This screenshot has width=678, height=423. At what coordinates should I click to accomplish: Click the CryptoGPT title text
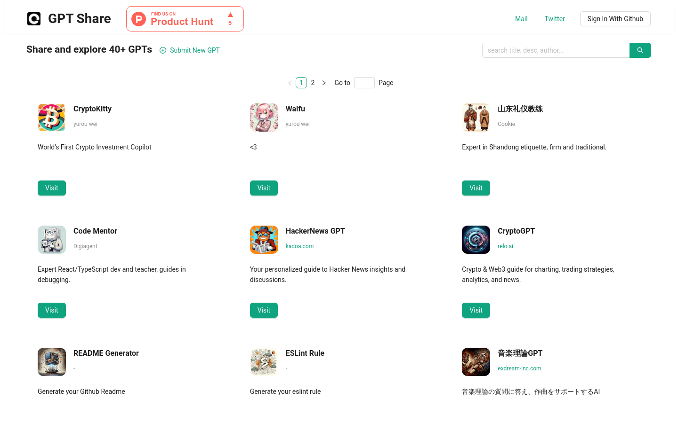click(516, 231)
